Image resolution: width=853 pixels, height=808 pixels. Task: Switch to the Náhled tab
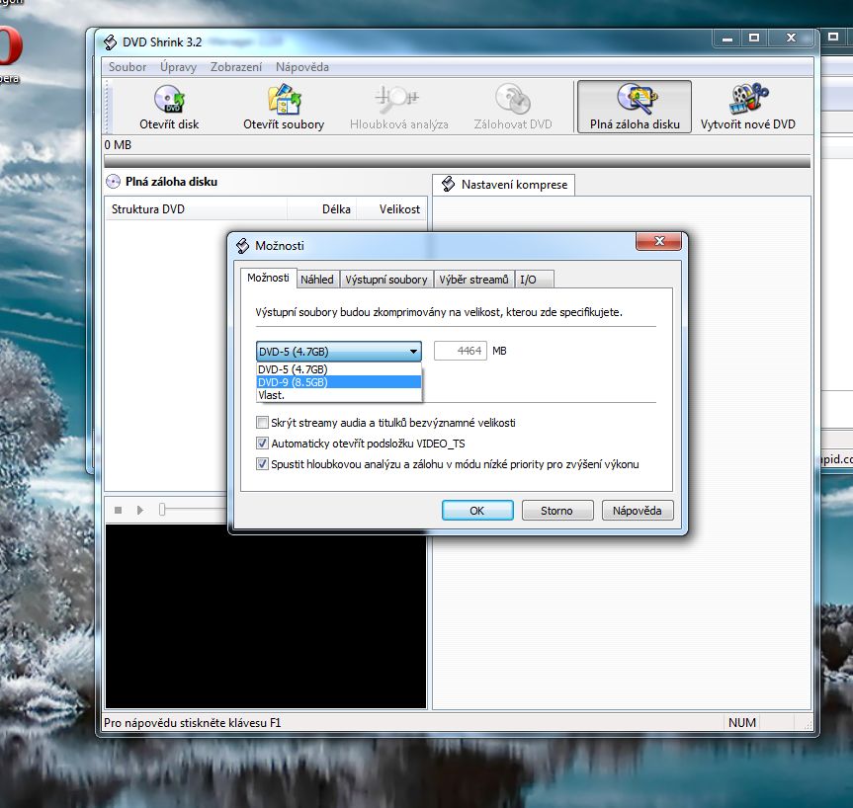(x=317, y=280)
